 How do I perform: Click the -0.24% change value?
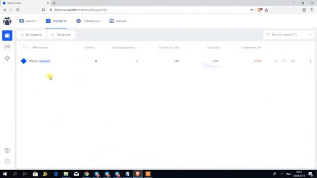(x=257, y=61)
